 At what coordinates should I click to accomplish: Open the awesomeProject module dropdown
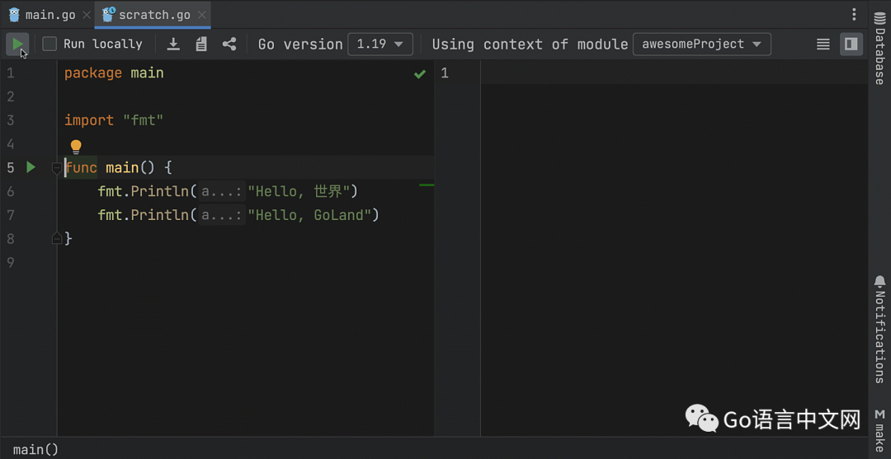[701, 44]
